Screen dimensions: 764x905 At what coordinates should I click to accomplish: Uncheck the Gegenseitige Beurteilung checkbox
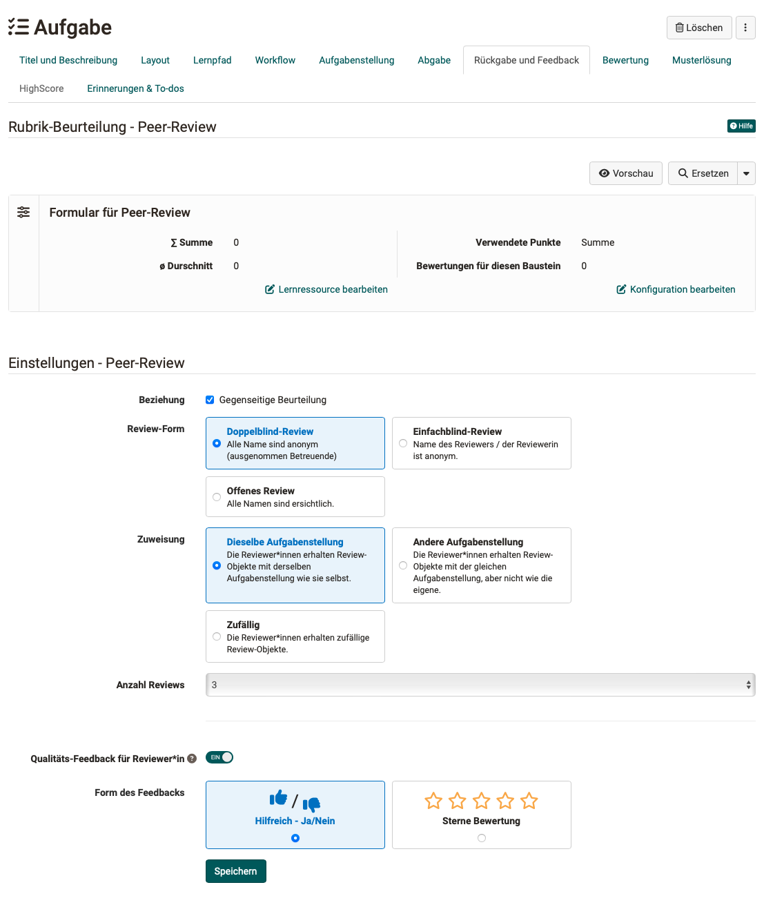210,400
